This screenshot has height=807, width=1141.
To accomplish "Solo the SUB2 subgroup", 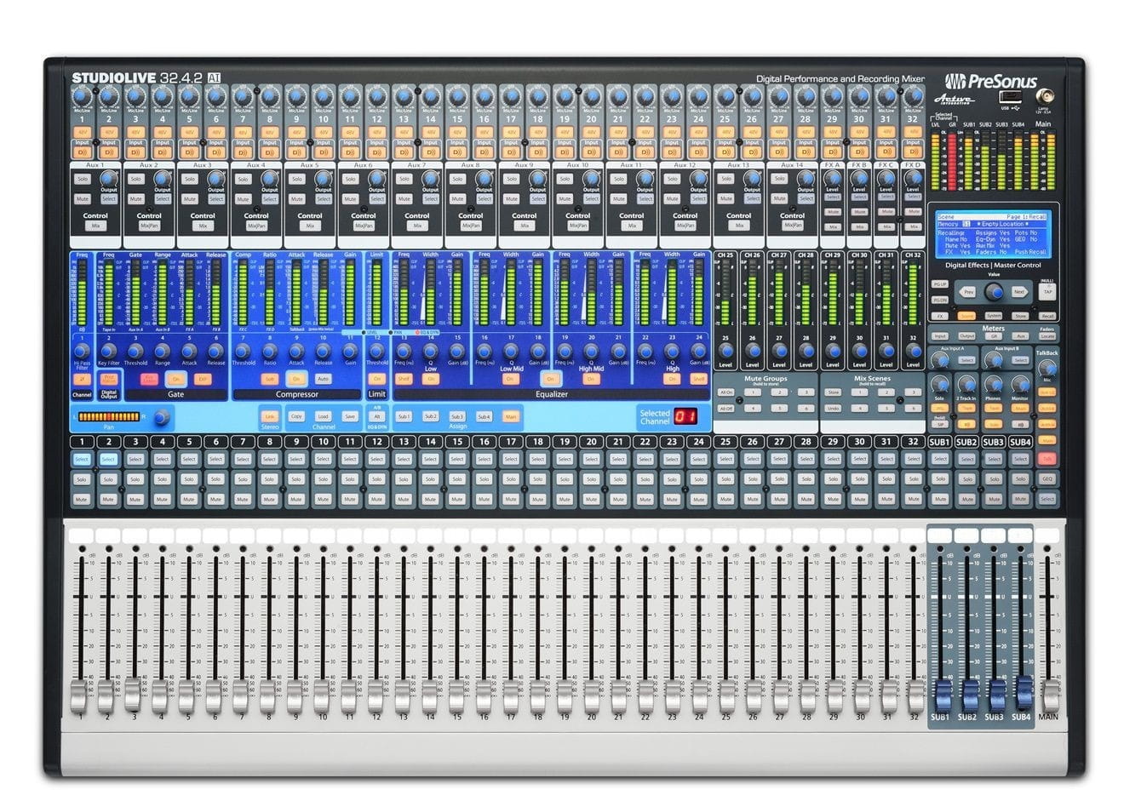I will tap(966, 479).
